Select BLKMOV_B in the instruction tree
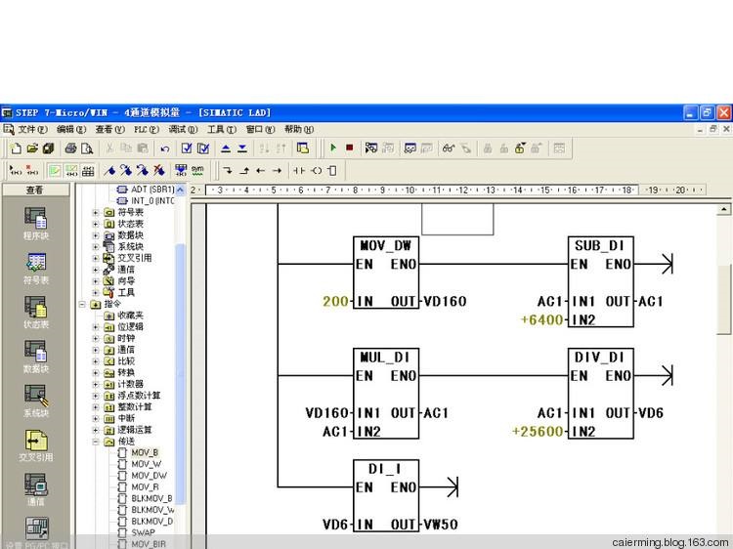The height and width of the screenshot is (549, 733). pyautogui.click(x=151, y=498)
